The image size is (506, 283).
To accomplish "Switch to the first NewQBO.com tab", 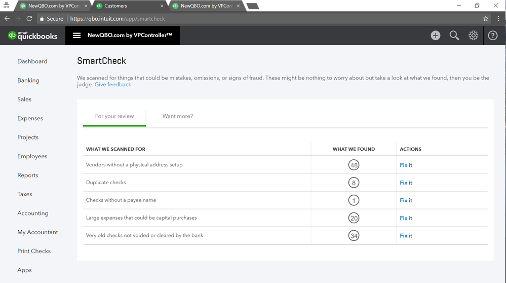I will (x=52, y=6).
